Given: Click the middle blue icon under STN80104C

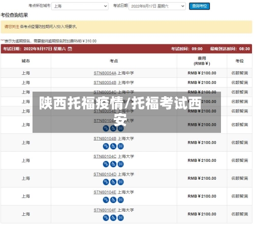Looking at the screenshot, I should click(x=113, y=164).
